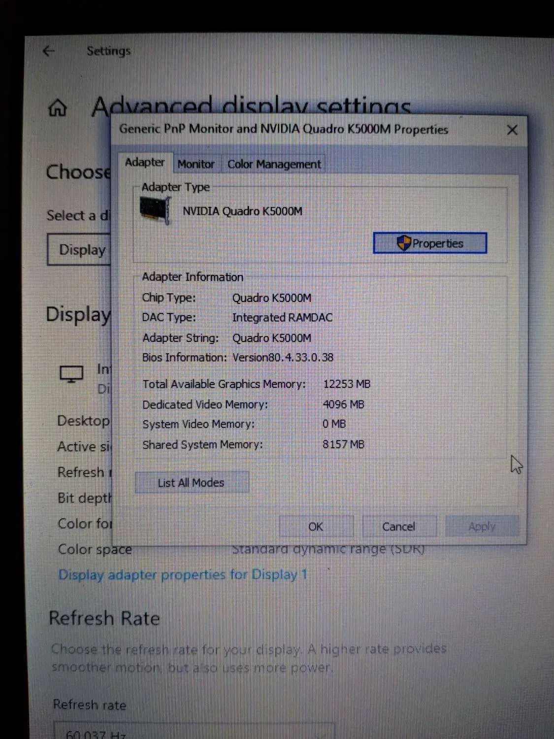Image resolution: width=554 pixels, height=739 pixels.
Task: Open the Display selection dropdown in Settings
Action: [x=80, y=250]
